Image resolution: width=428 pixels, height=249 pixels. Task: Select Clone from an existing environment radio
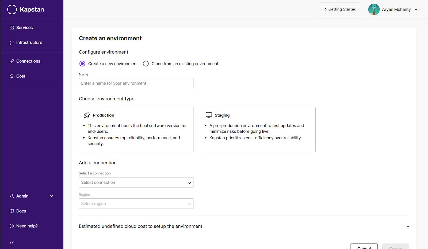pyautogui.click(x=146, y=64)
